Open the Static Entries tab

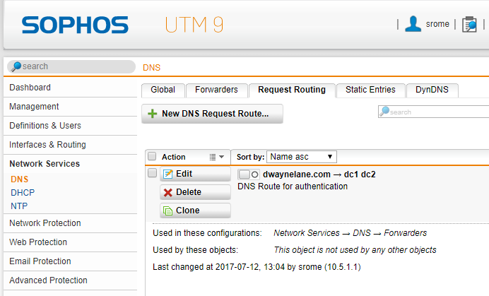click(370, 90)
